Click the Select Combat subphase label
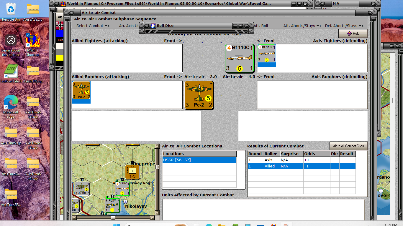The image size is (403, 226). click(93, 26)
